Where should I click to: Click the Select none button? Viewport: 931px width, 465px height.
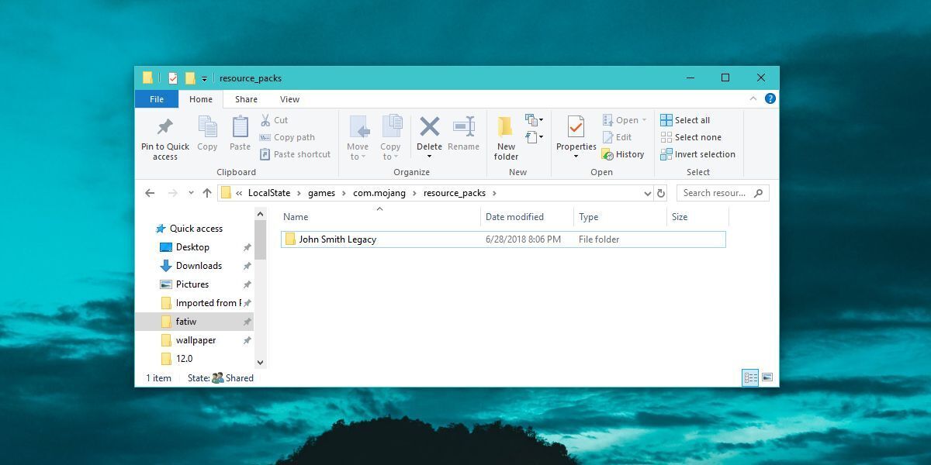[x=690, y=136]
